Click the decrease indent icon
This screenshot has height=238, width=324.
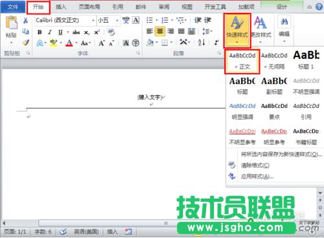(x=198, y=20)
